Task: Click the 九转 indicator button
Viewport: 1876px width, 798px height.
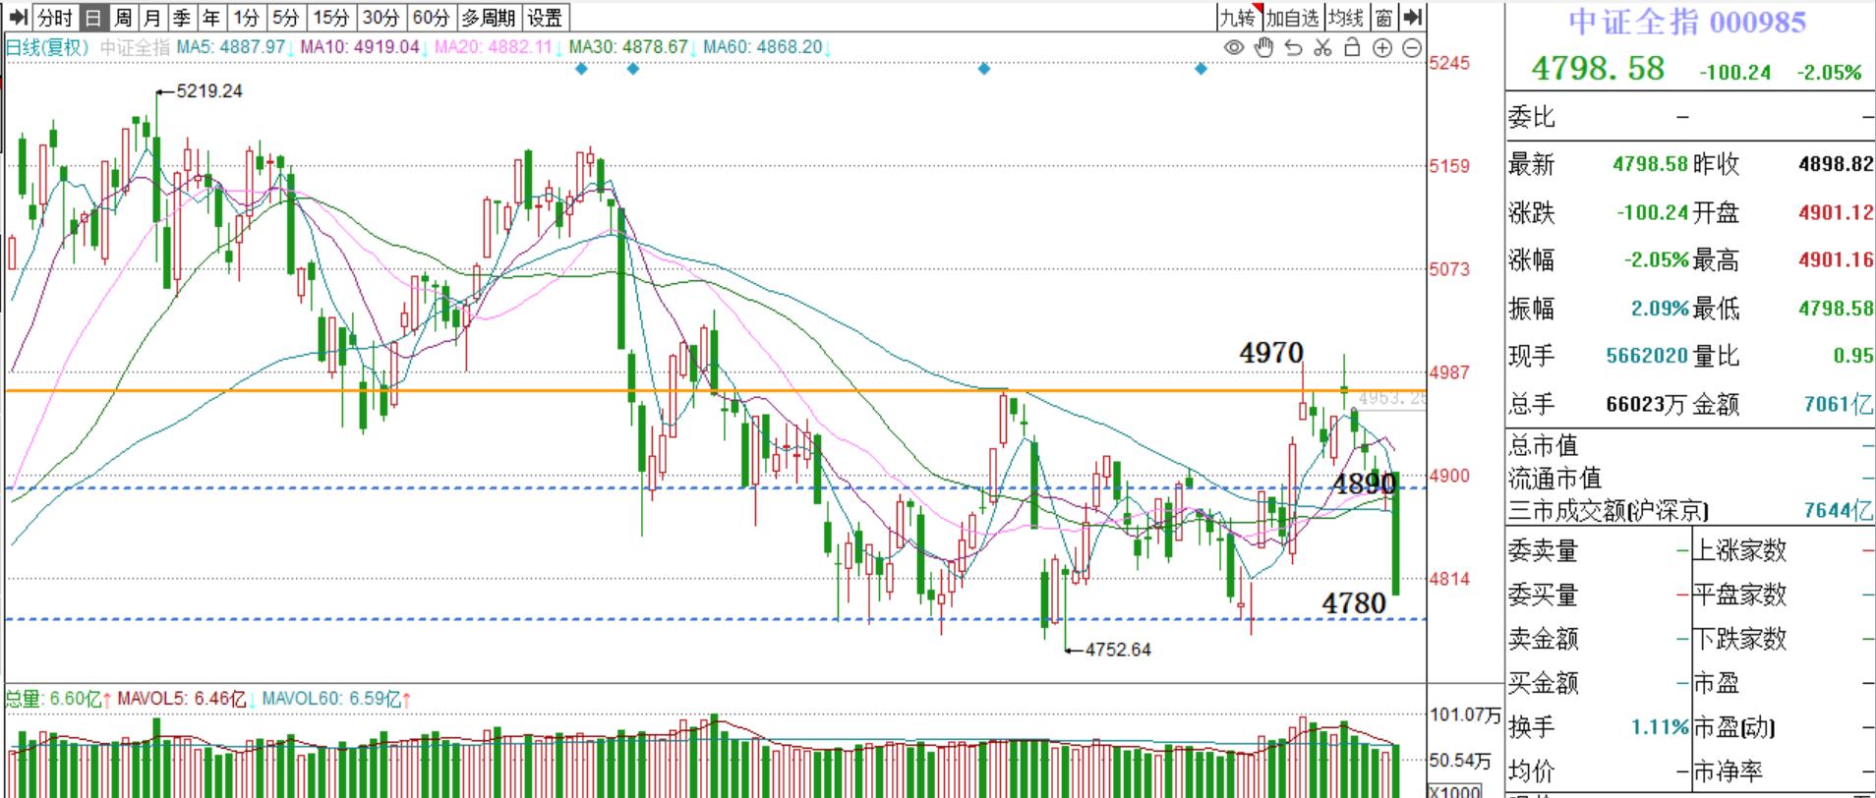Action: 1238,17
